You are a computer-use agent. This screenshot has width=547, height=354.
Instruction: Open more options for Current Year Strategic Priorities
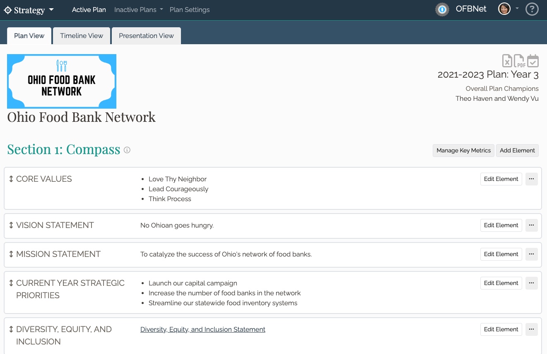(x=532, y=283)
